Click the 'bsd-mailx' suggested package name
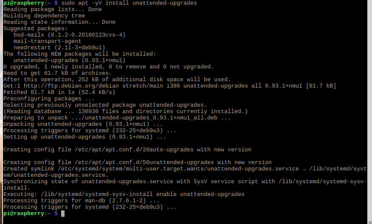The image size is (372, 224). point(29,35)
